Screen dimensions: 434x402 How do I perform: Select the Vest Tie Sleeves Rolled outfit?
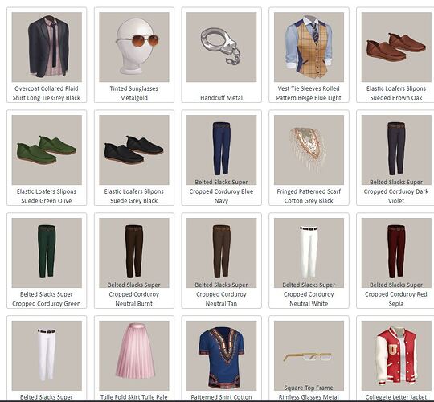pyautogui.click(x=309, y=55)
